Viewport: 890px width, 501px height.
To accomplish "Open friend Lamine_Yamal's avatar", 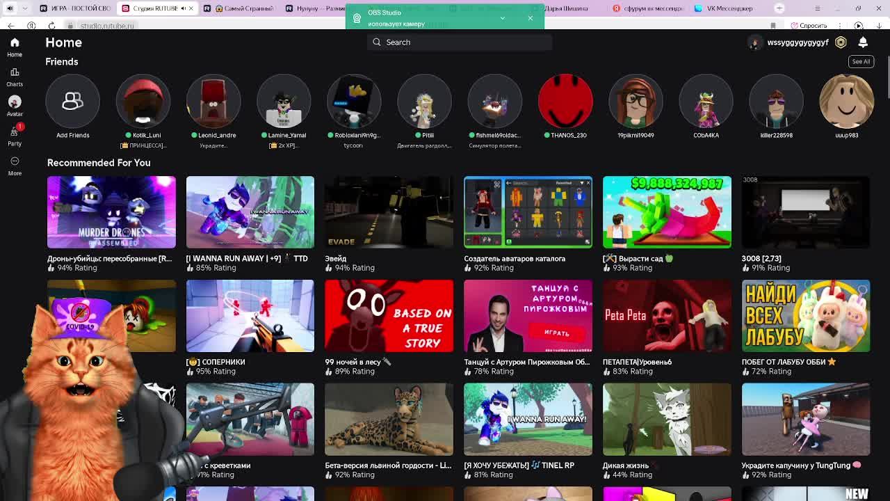I will pyautogui.click(x=284, y=102).
